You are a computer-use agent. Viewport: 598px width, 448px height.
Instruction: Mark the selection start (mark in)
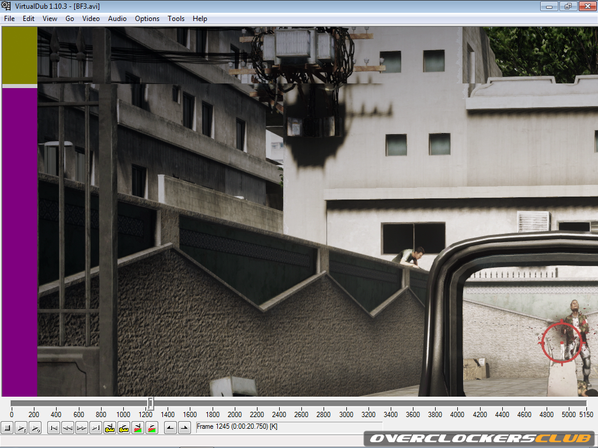point(170,428)
